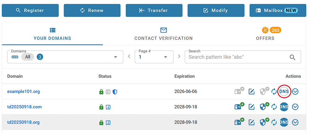Screen dimensions: 309x133
Task: Expand more actions for td20250918.com
Action: 295,107
